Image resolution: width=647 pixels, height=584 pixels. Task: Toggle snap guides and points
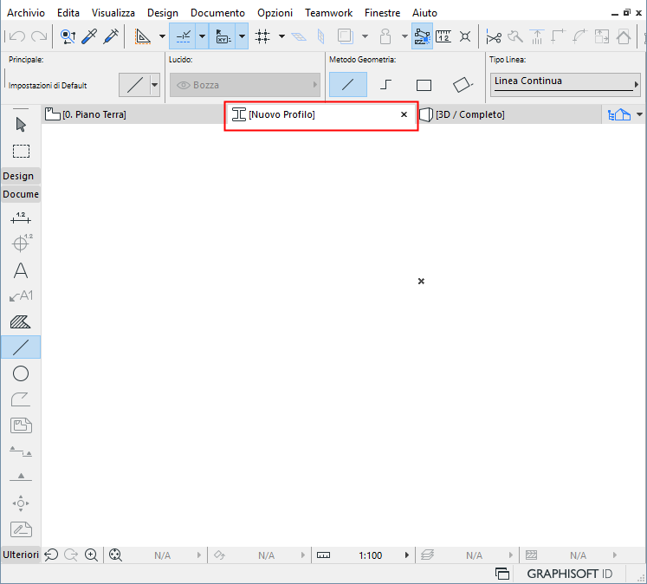coord(183,36)
